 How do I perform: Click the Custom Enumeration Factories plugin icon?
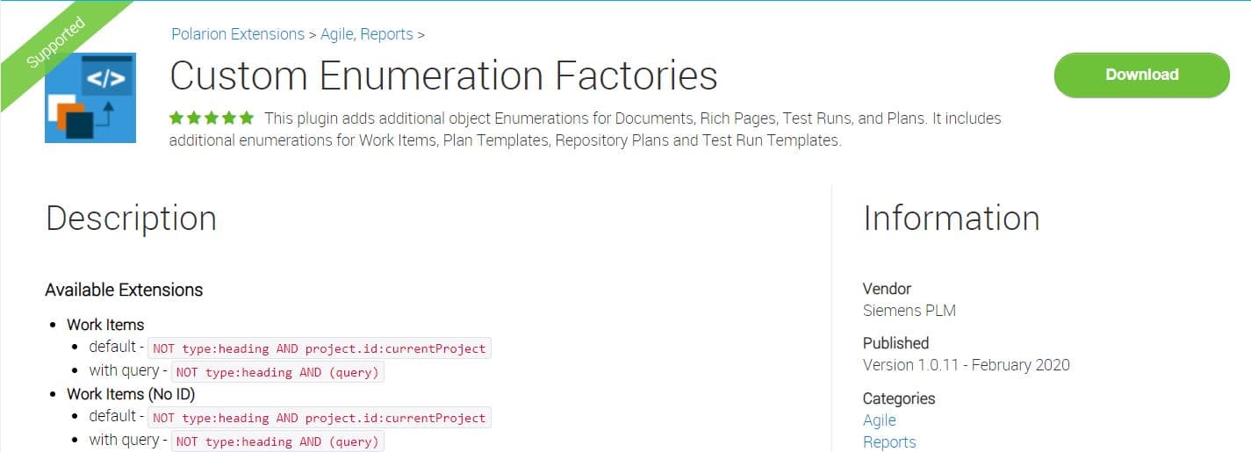(90, 97)
